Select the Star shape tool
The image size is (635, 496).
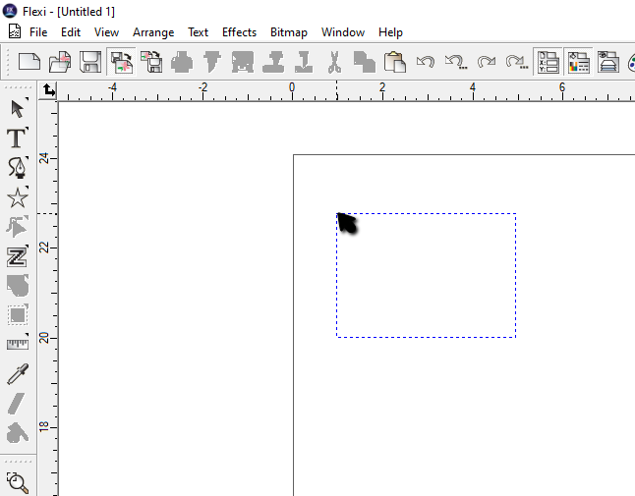(x=18, y=197)
